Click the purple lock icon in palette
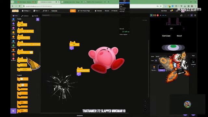 pyautogui.click(x=38, y=19)
